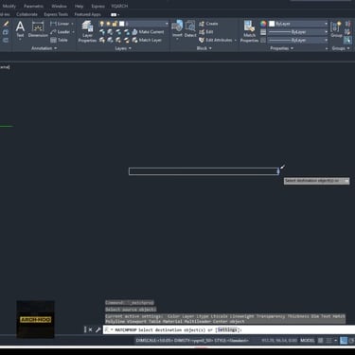Viewport: 355px width, 355px height.
Task: Click the Lineweight icon in Properties panel
Action: pos(263,32)
